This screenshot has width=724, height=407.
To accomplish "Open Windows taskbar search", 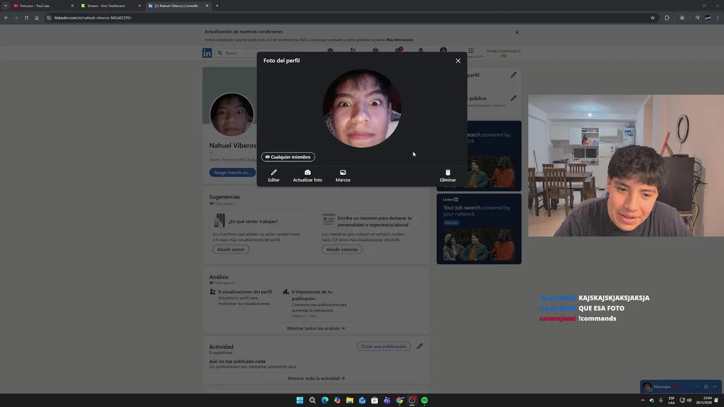I will coord(312,400).
